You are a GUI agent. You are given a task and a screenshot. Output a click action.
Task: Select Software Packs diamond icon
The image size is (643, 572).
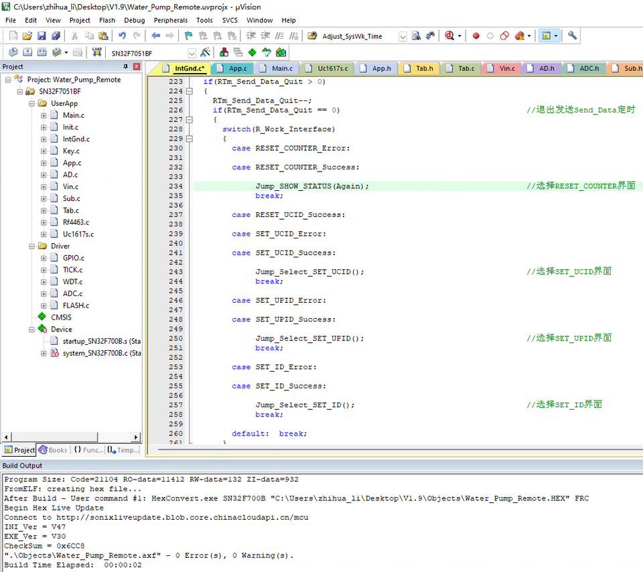point(267,52)
